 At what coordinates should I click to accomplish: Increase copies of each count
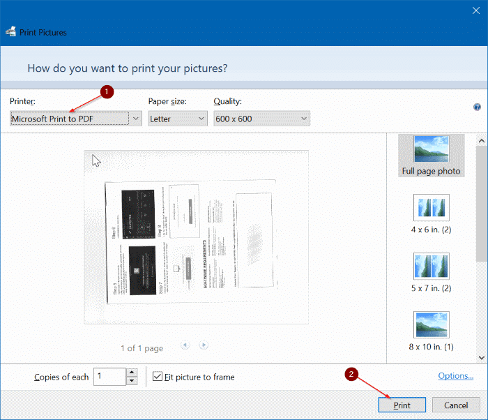[132, 373]
